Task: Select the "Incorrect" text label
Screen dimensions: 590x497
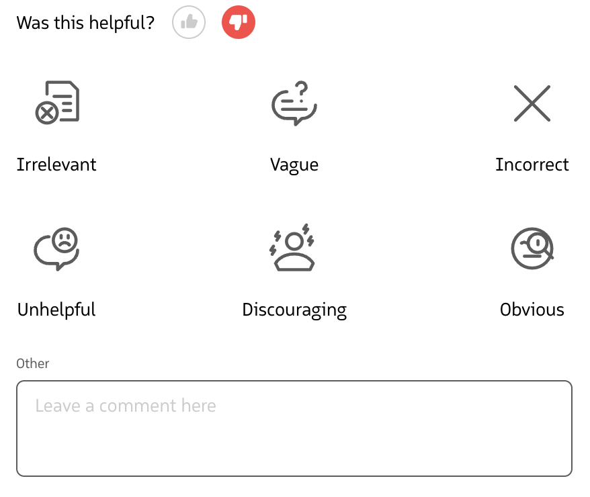Action: pos(532,165)
